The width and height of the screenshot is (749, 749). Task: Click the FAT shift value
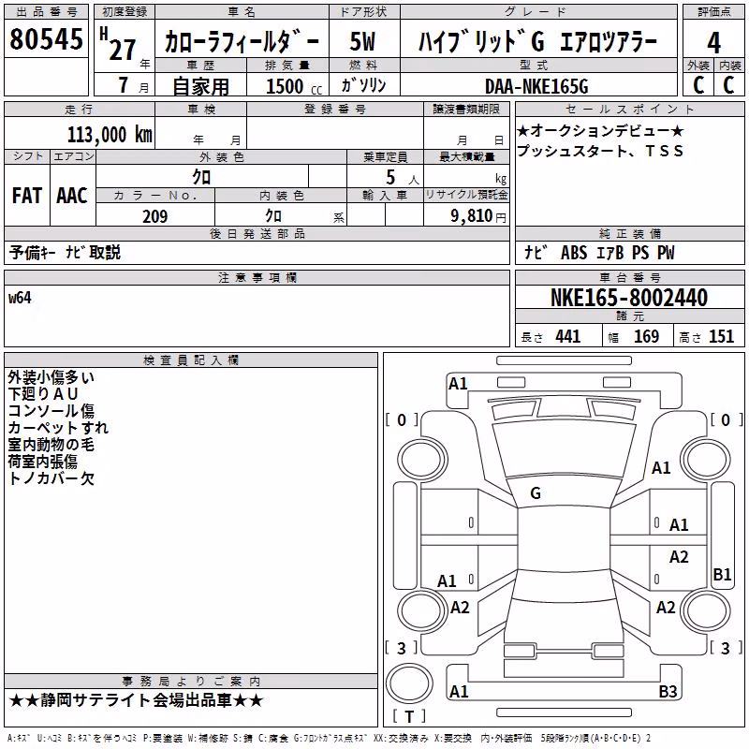point(27,196)
